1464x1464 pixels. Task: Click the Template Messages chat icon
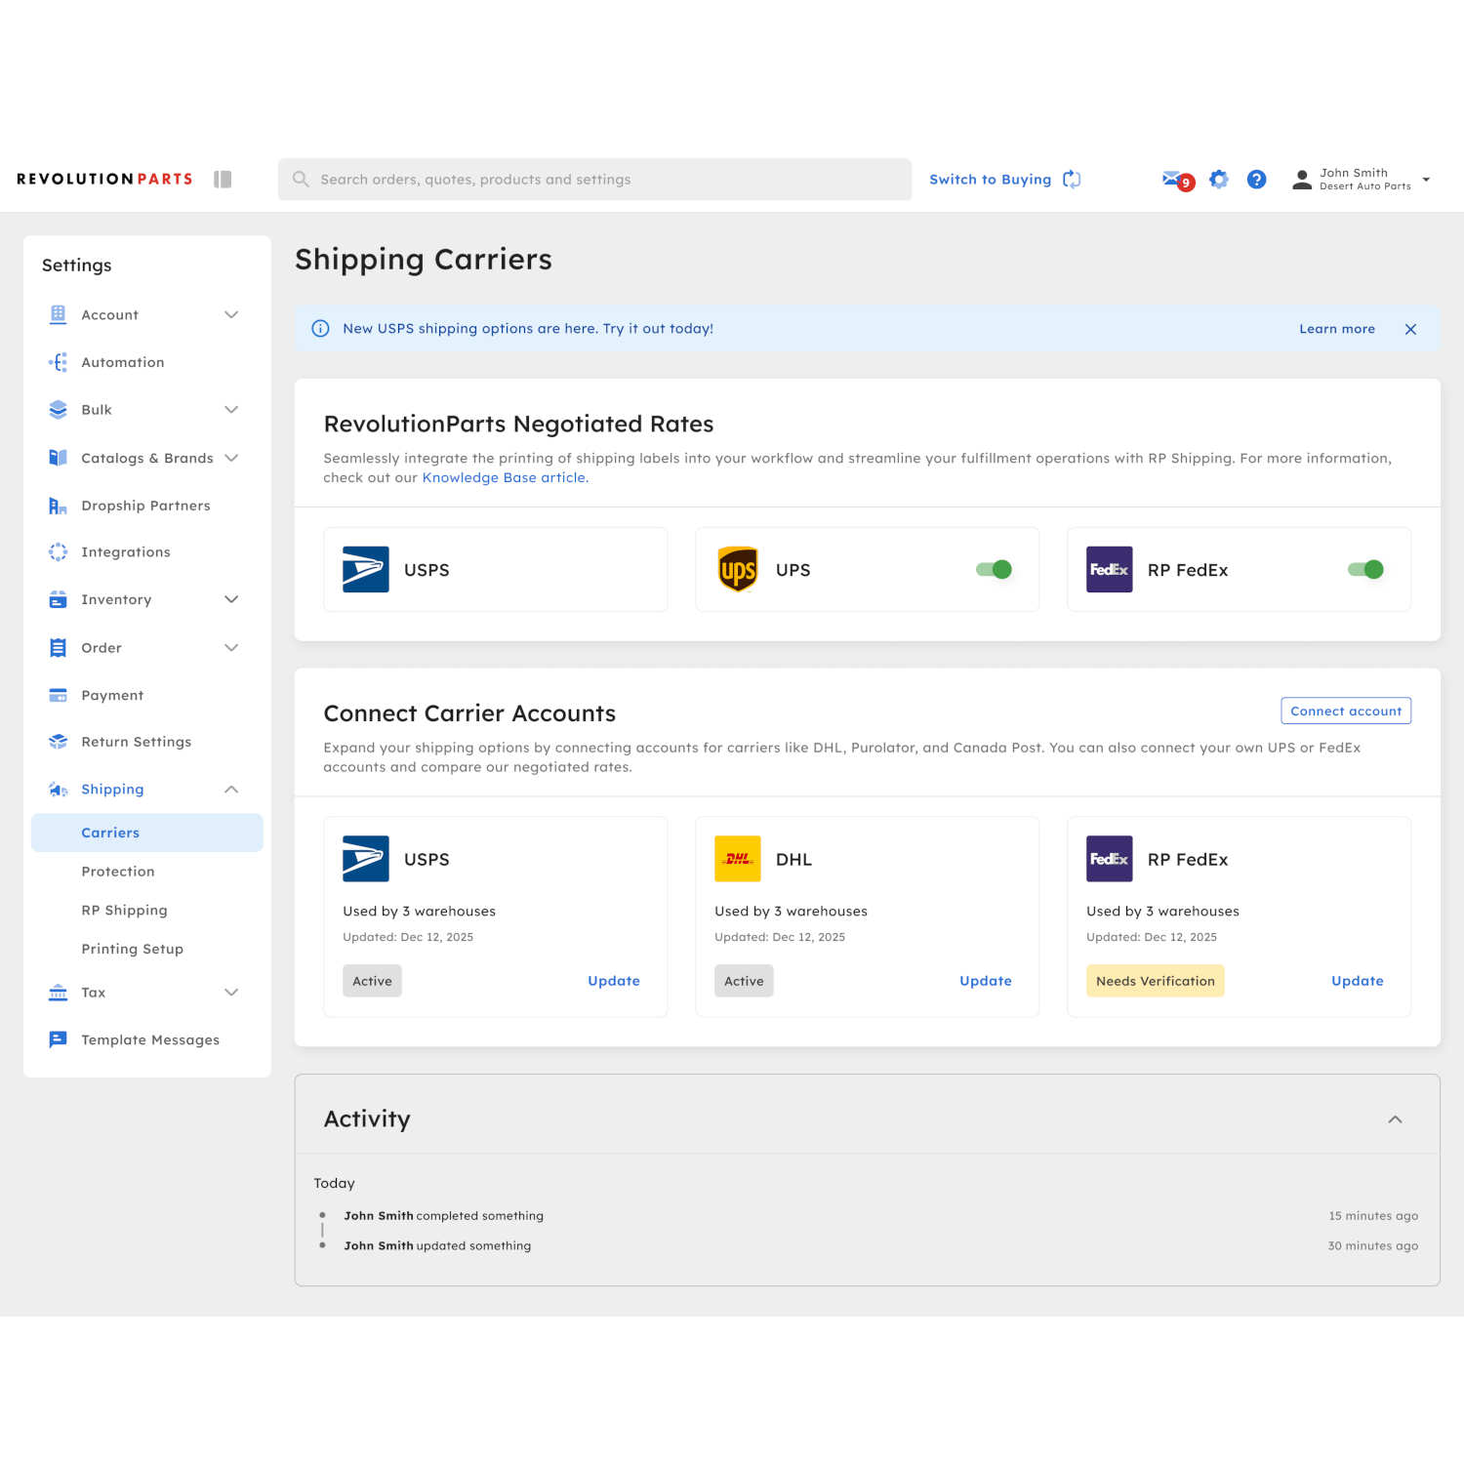click(x=58, y=1039)
